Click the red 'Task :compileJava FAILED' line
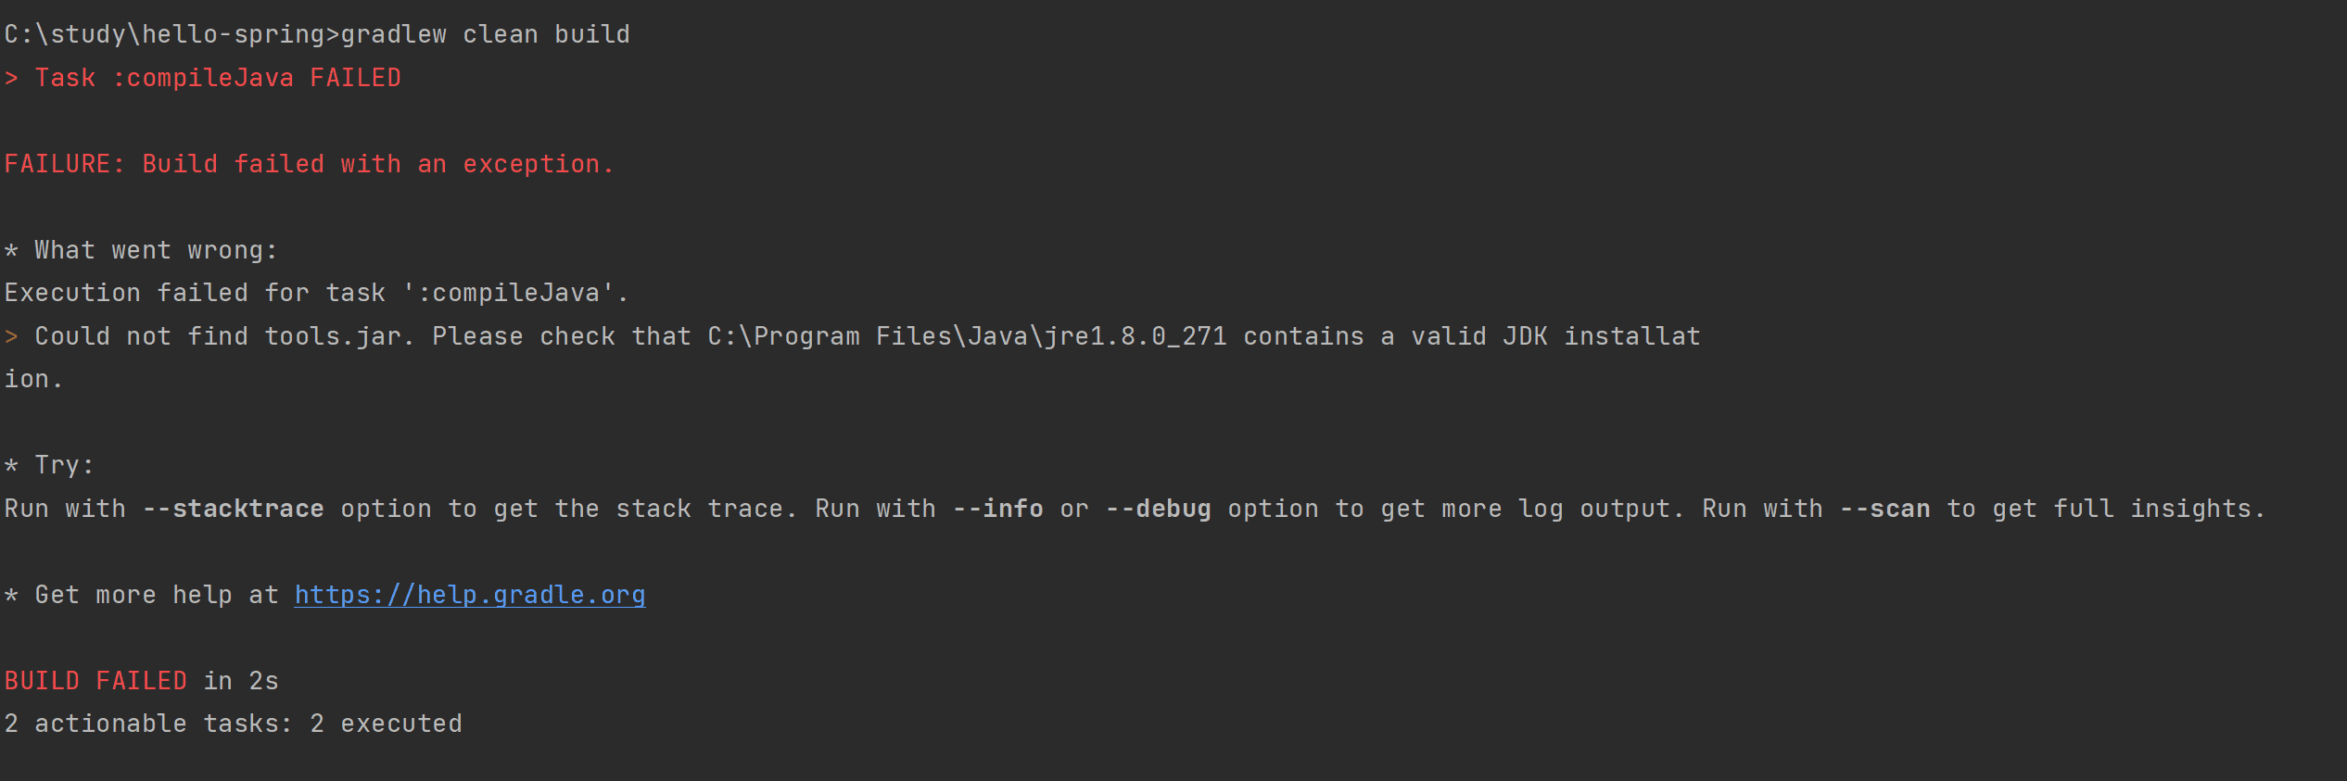Viewport: 2347px width, 781px height. pyautogui.click(x=218, y=78)
